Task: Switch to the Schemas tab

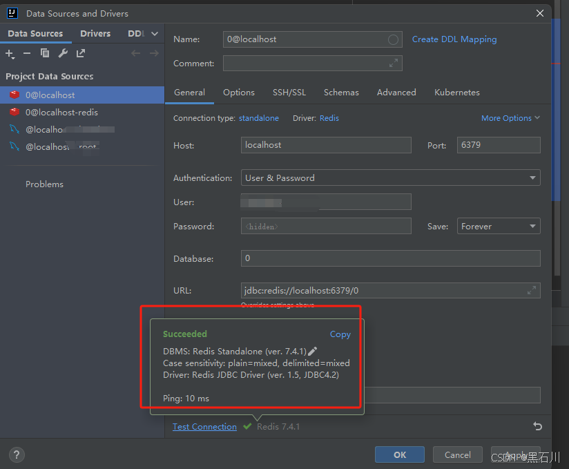Action: [341, 92]
